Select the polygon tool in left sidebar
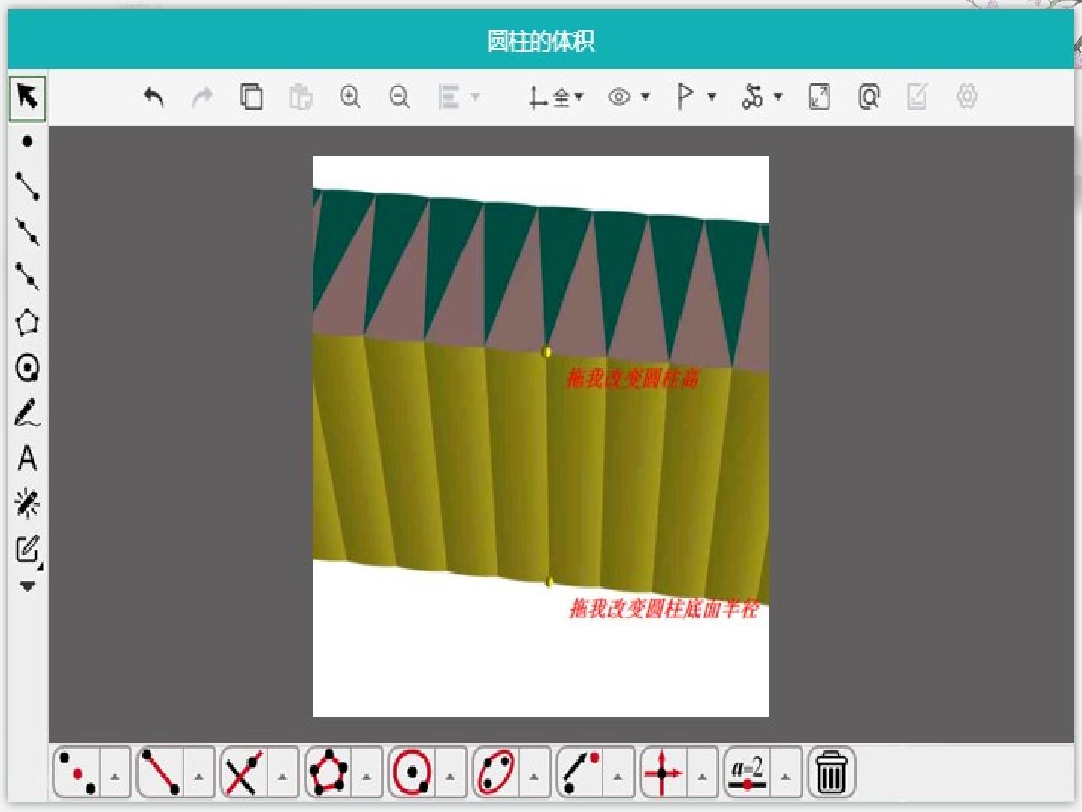The height and width of the screenshot is (812, 1082). click(x=27, y=323)
